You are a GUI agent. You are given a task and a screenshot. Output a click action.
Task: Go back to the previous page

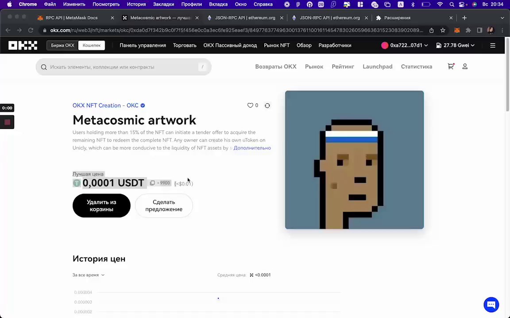(8, 30)
